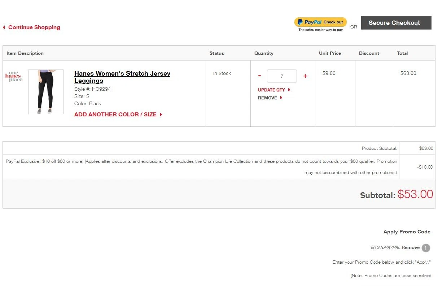Viewport: 438px width, 286px height.
Task: Click Update Qty link
Action: click(x=274, y=90)
